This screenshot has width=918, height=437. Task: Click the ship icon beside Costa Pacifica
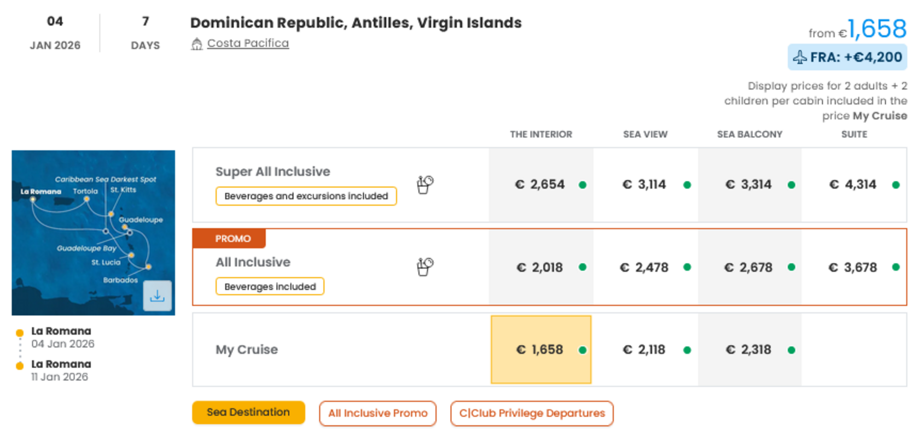196,44
